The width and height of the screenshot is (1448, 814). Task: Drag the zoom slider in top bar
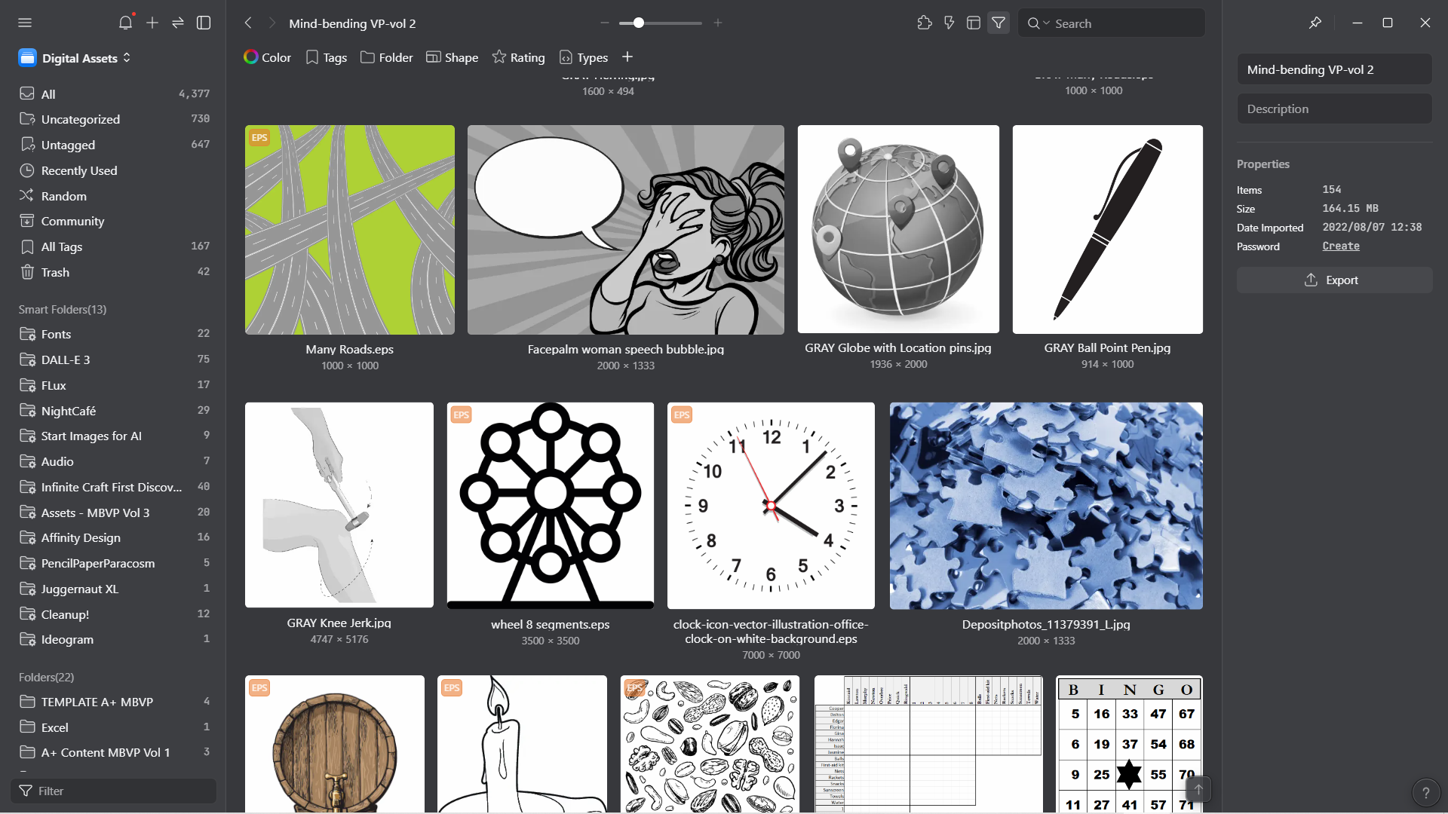pyautogui.click(x=637, y=22)
